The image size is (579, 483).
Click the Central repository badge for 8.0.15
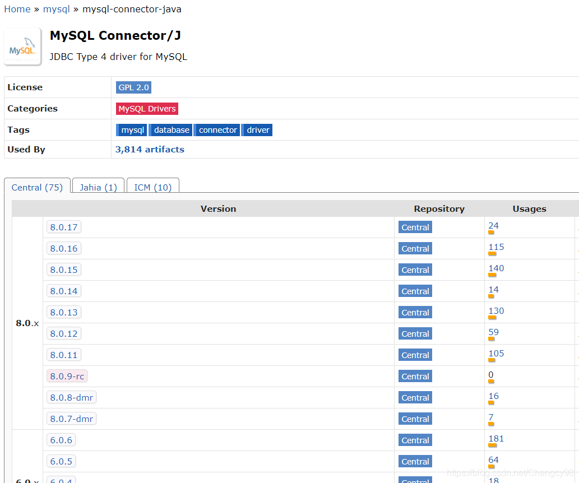tap(415, 270)
